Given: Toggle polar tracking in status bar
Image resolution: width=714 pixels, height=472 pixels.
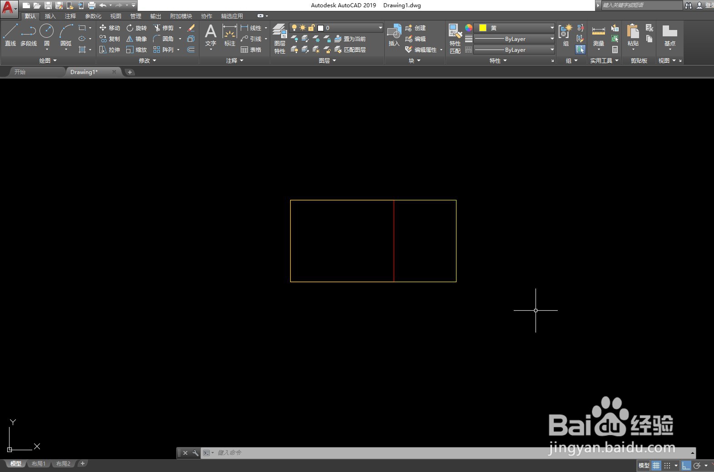Looking at the screenshot, I should pyautogui.click(x=697, y=465).
